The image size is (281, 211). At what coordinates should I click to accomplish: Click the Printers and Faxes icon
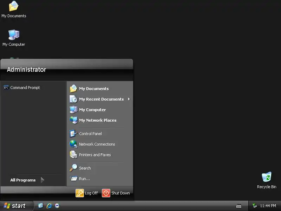pos(73,155)
